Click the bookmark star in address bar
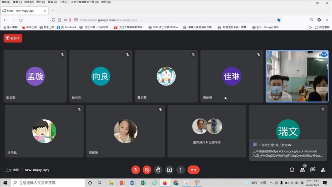The width and height of the screenshot is (332, 187). [279, 20]
